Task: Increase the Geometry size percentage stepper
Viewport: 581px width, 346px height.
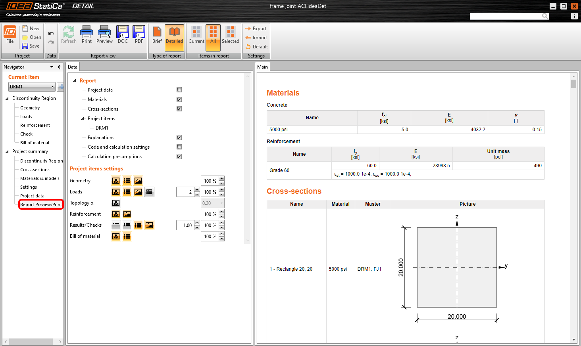Action: (222, 179)
